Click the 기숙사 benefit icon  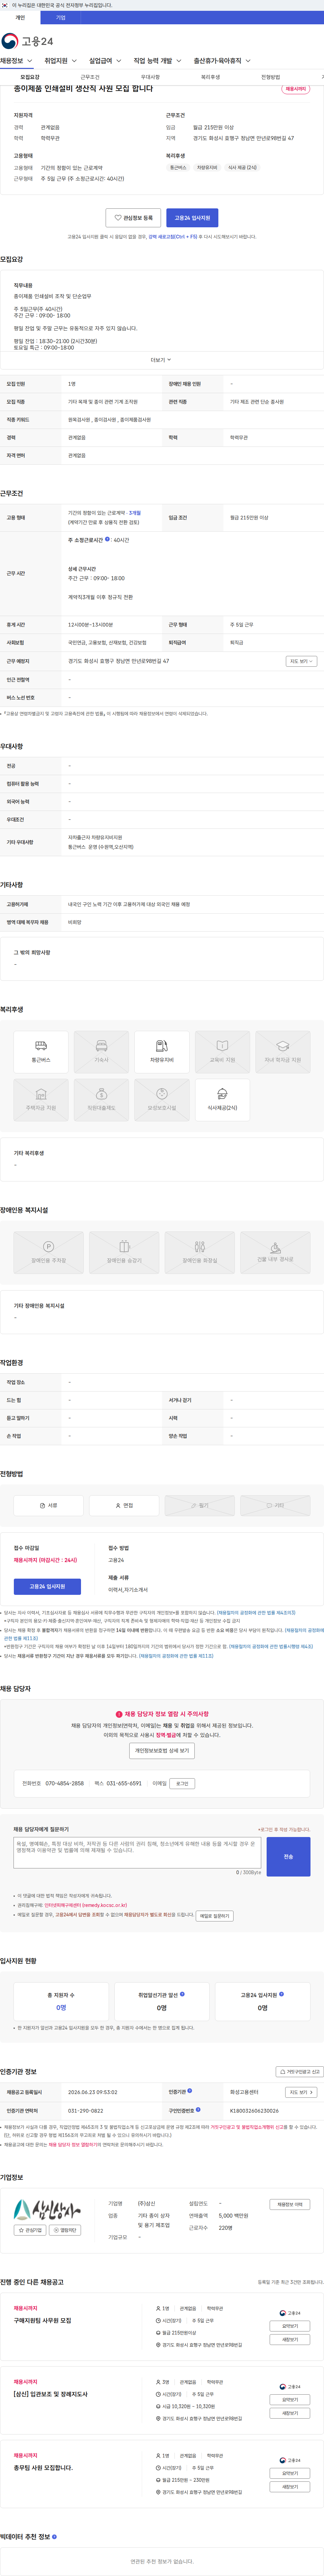point(101,1052)
